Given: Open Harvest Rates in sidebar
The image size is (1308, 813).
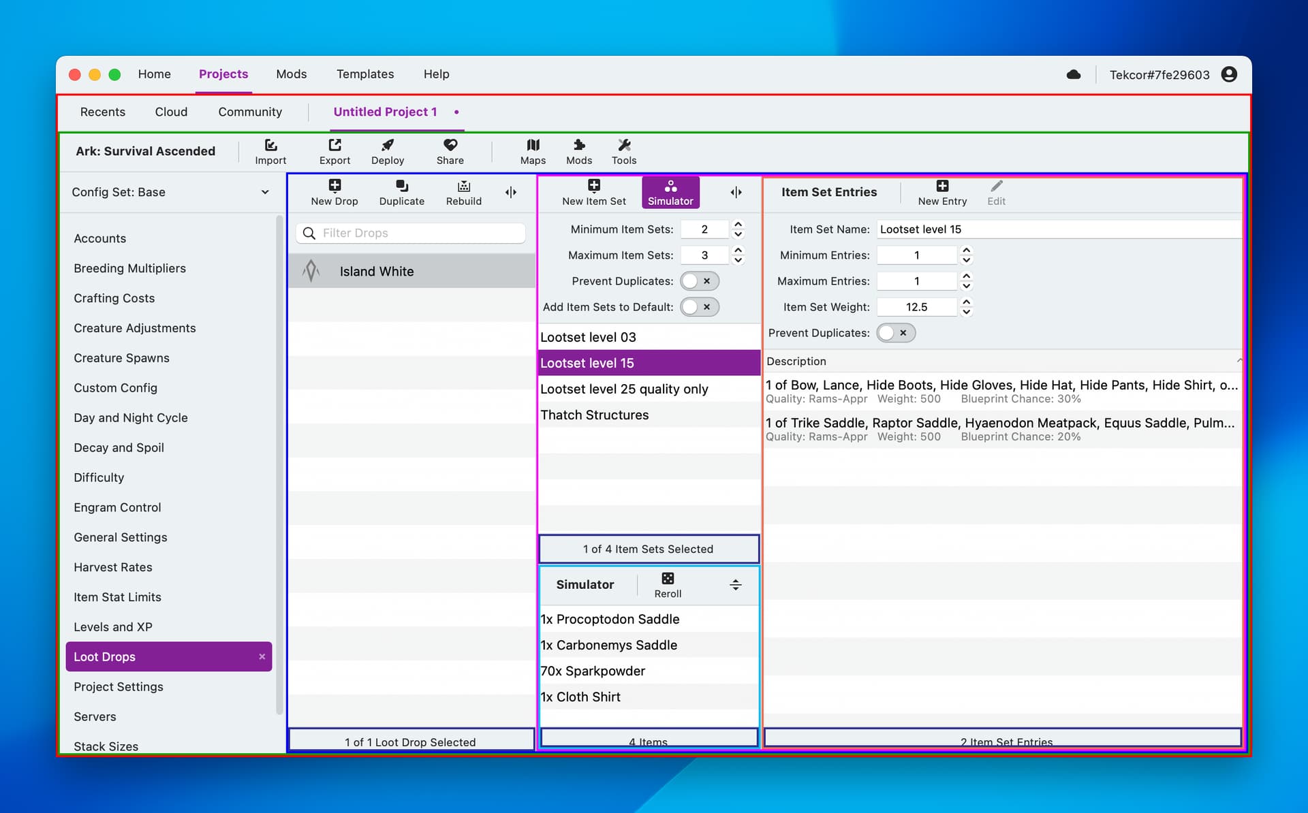Looking at the screenshot, I should (x=113, y=567).
